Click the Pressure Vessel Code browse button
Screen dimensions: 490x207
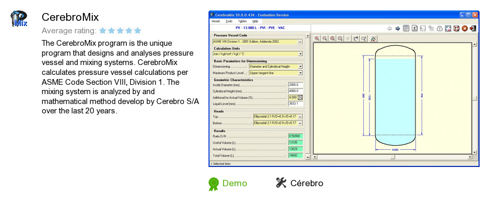tap(300, 42)
